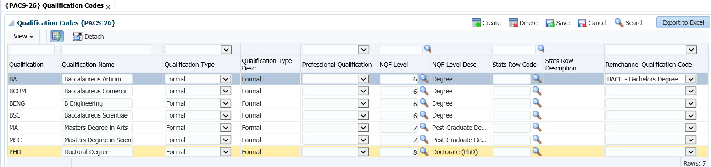Click the Search magnifier icon in toolbar
Image resolution: width=711 pixels, height=167 pixels.
[x=619, y=22]
